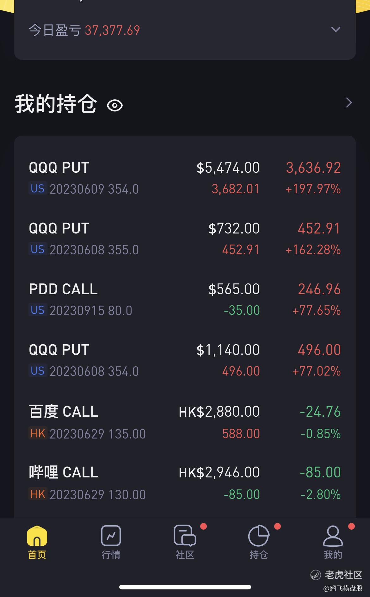The image size is (370, 597).
Task: Select the PDD CALL 20230915 position
Action: (x=185, y=300)
